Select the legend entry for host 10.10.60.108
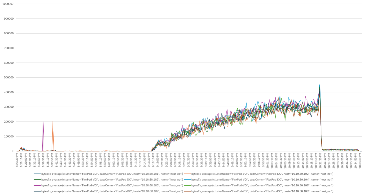Viewport: 366px width, 196px height. (259, 191)
